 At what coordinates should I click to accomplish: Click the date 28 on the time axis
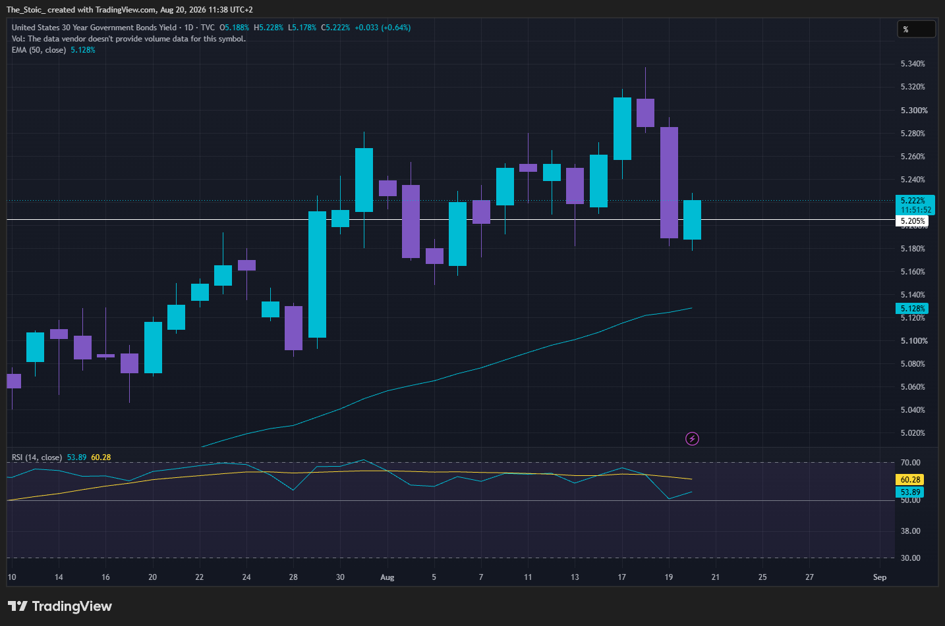point(293,577)
